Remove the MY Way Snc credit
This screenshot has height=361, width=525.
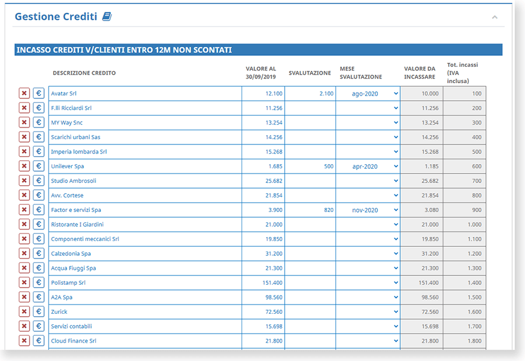(24, 122)
